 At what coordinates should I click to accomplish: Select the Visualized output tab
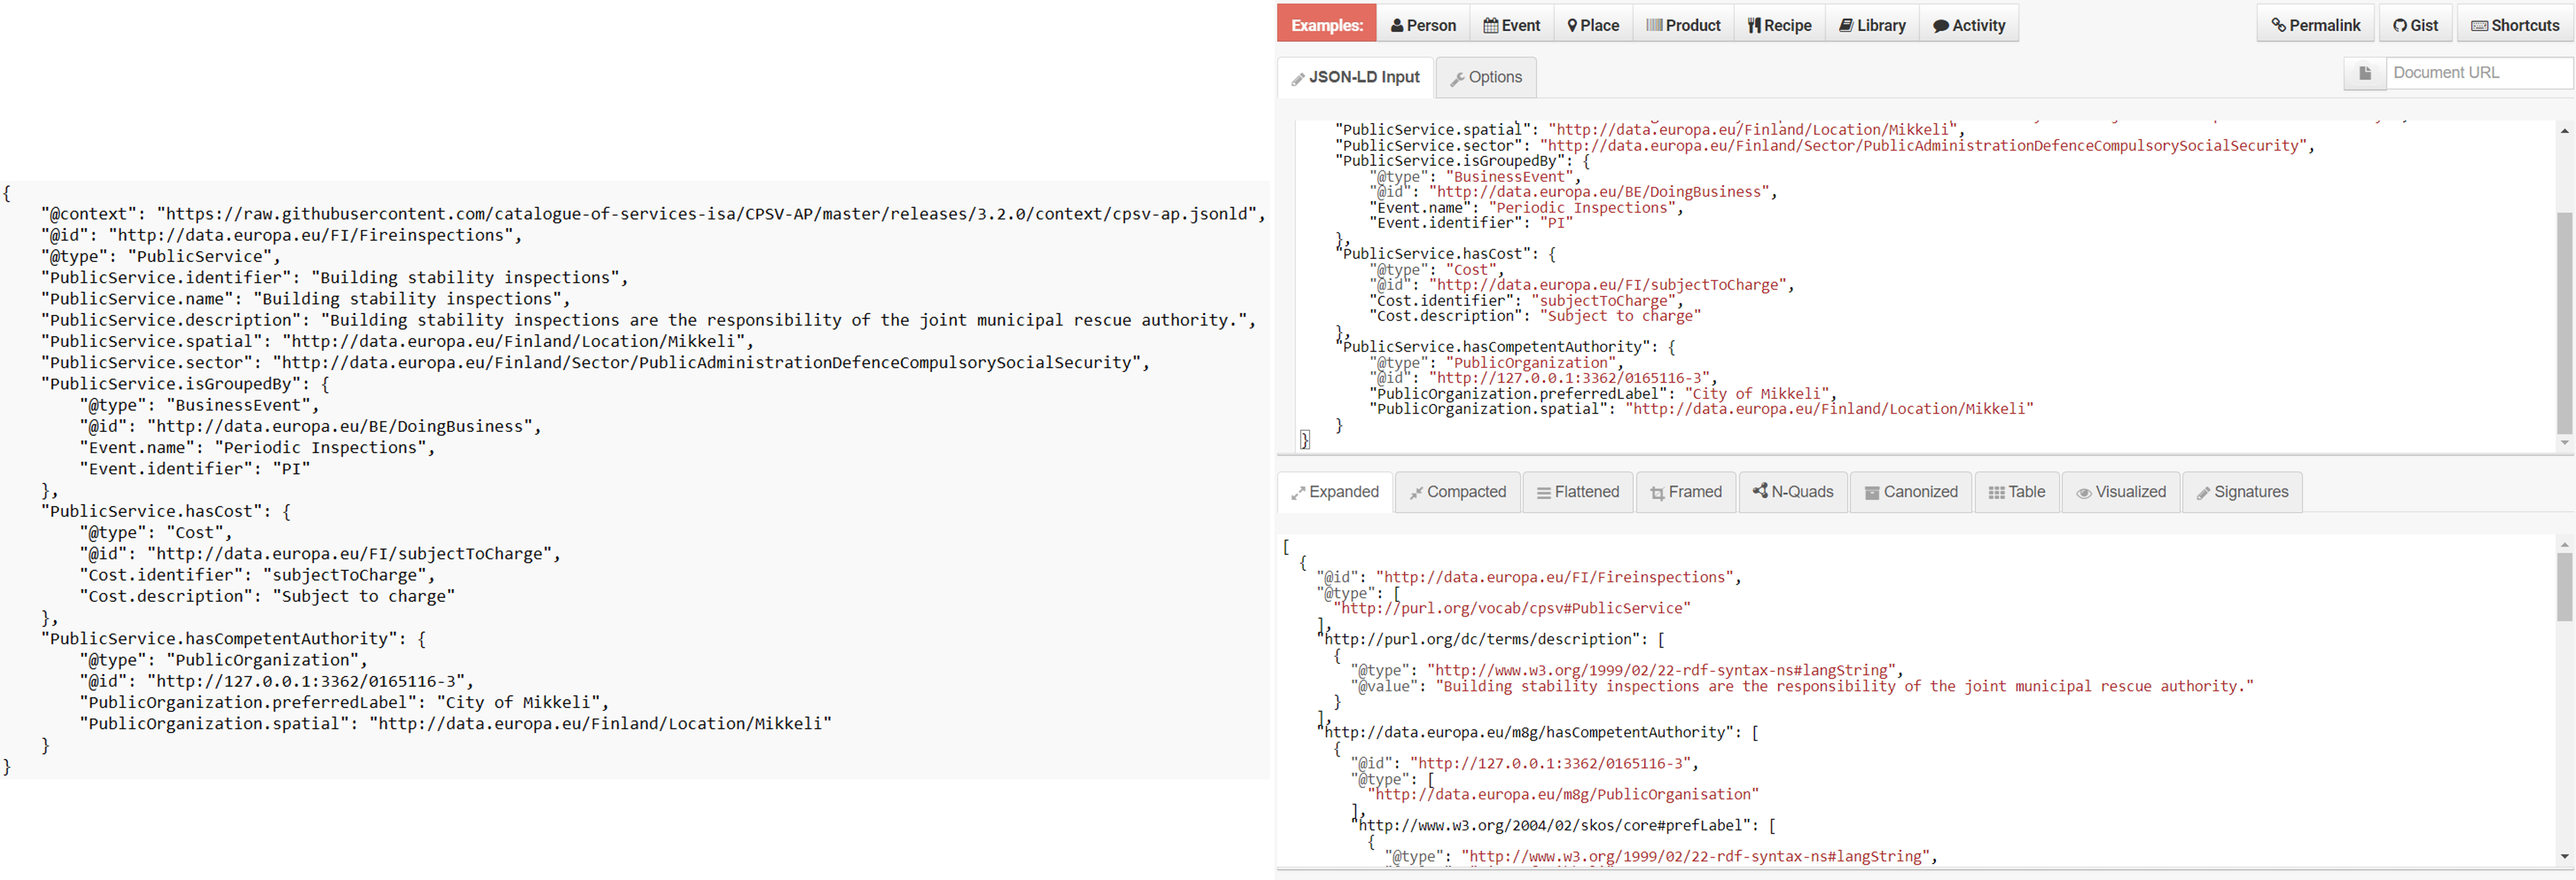coord(2121,491)
